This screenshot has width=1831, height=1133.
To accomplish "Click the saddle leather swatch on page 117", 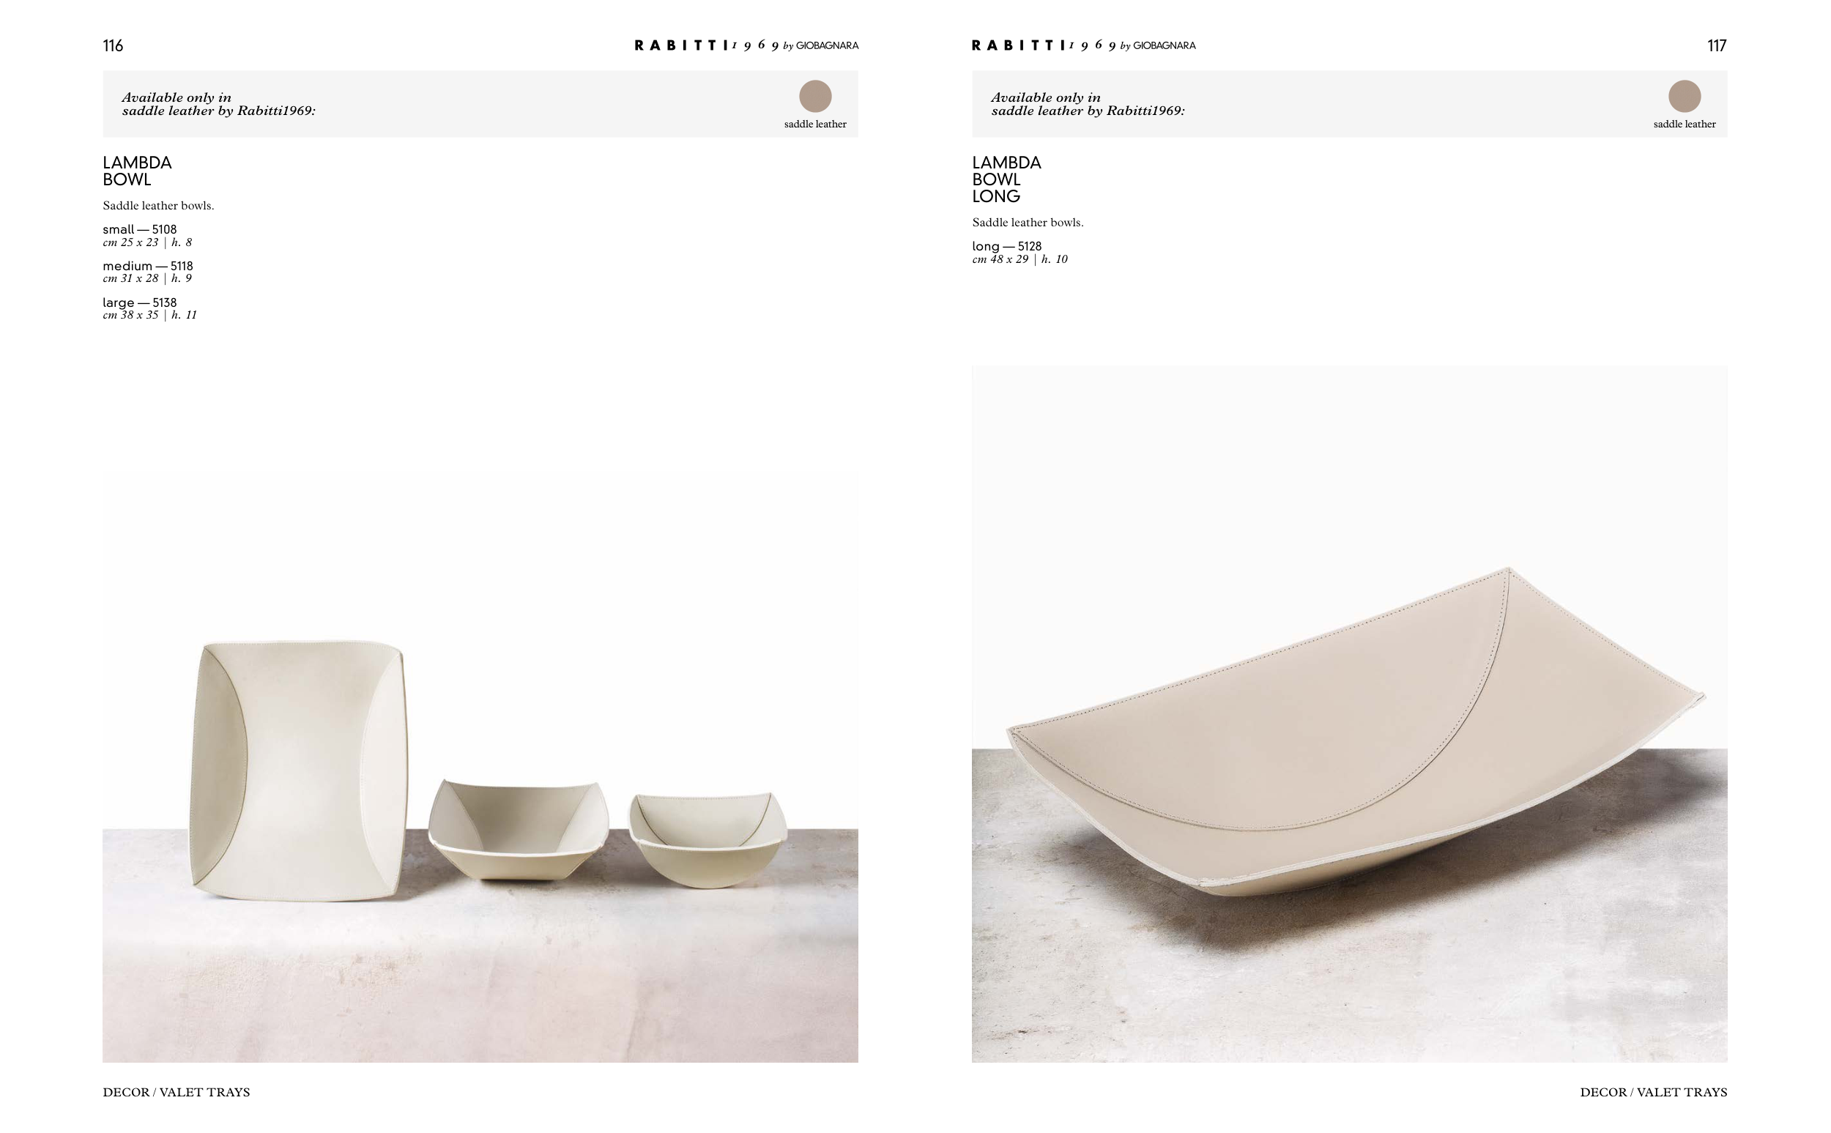I will 1685,97.
